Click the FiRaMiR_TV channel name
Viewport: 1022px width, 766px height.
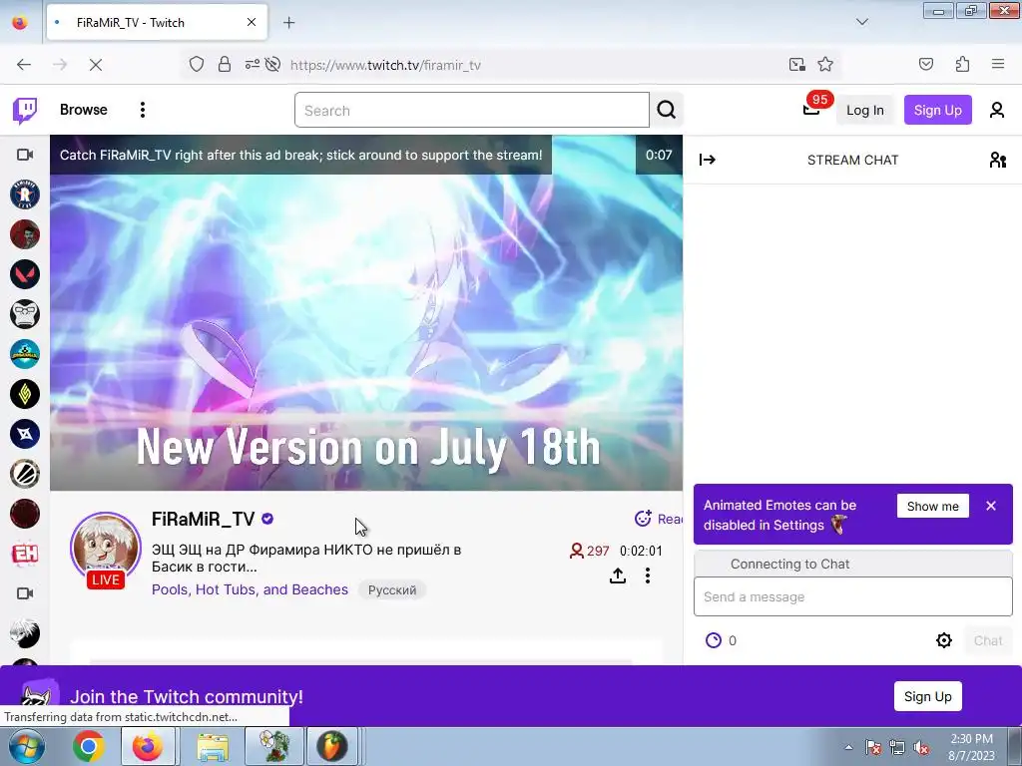(x=203, y=519)
